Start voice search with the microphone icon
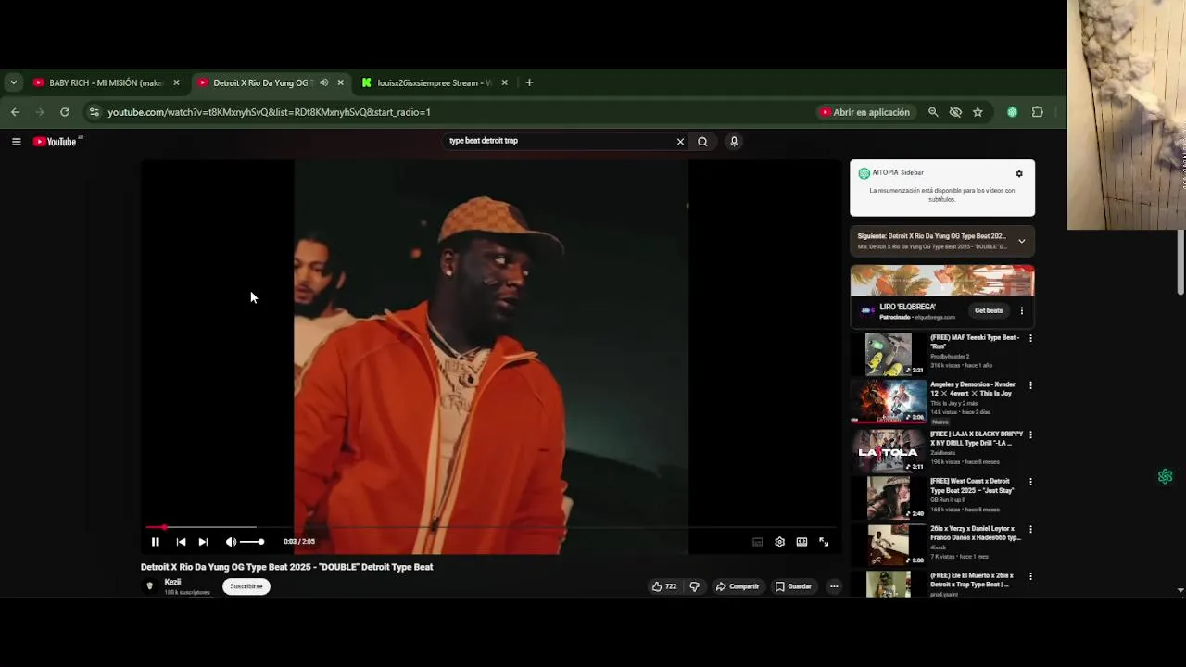This screenshot has width=1186, height=667. pos(734,142)
